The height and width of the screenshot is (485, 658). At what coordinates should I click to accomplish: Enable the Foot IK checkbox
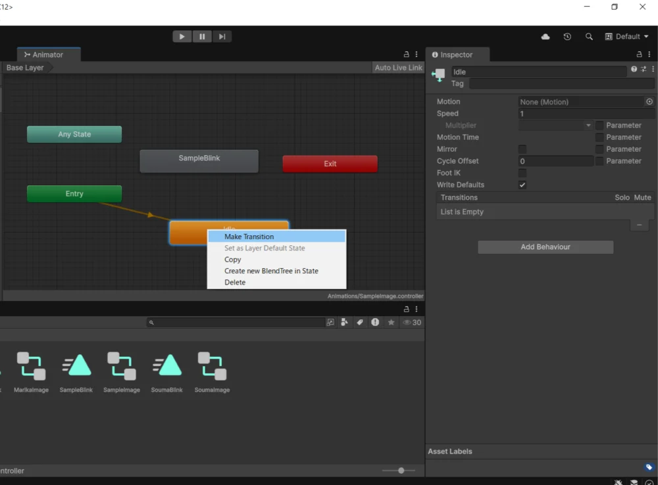522,173
